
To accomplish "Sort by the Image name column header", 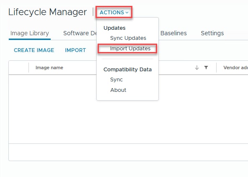I will (x=49, y=68).
